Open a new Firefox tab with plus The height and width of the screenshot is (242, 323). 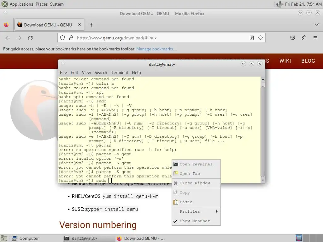pyautogui.click(x=91, y=25)
